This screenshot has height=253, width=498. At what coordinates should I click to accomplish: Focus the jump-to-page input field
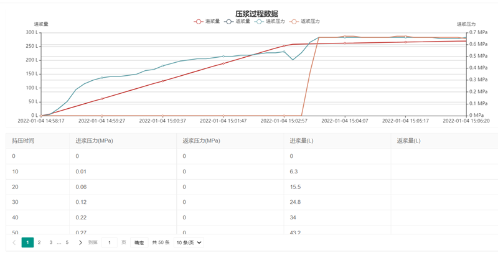tap(110, 242)
